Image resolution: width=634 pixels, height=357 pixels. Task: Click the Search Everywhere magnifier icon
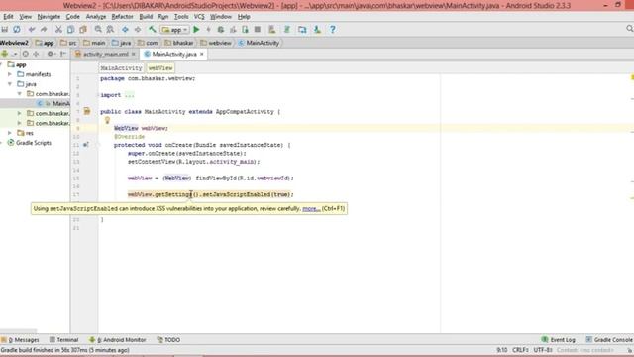630,29
